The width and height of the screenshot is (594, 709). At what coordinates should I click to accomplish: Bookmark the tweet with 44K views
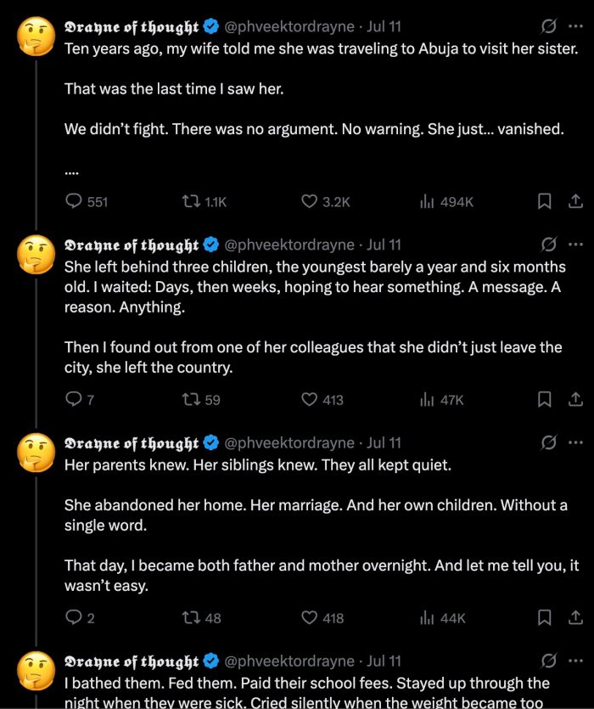click(546, 618)
